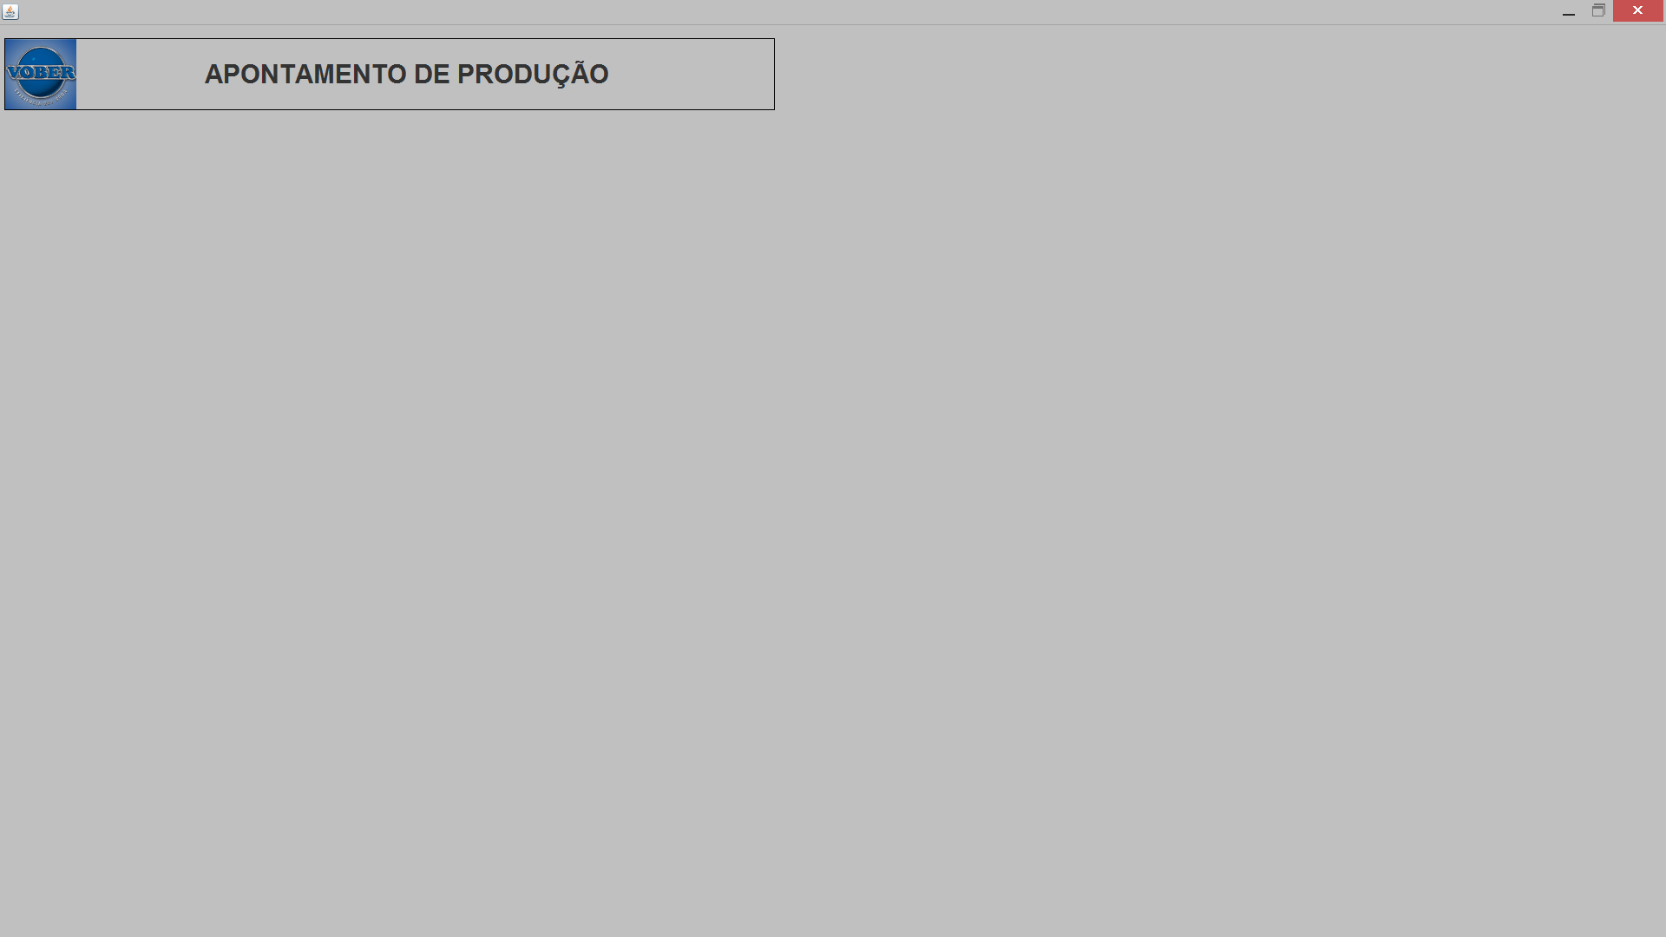Close the Apontamento de Produção window
Viewport: 1666px width, 937px height.
1637,10
